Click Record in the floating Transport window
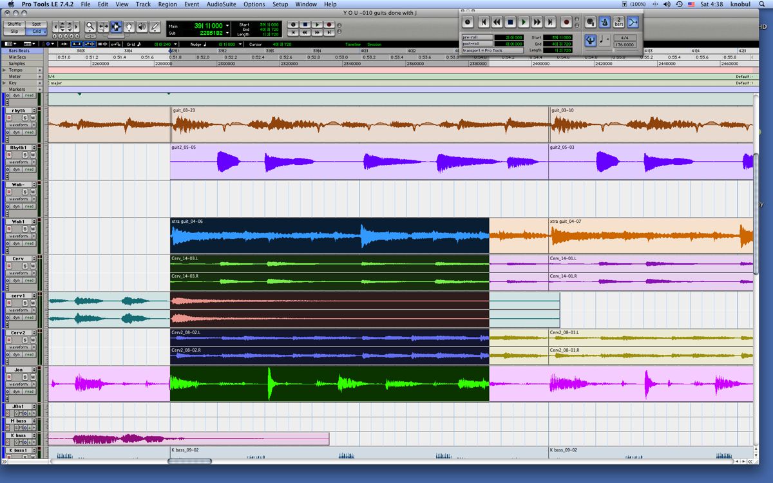Screen dimensions: 773x483 (x=567, y=22)
